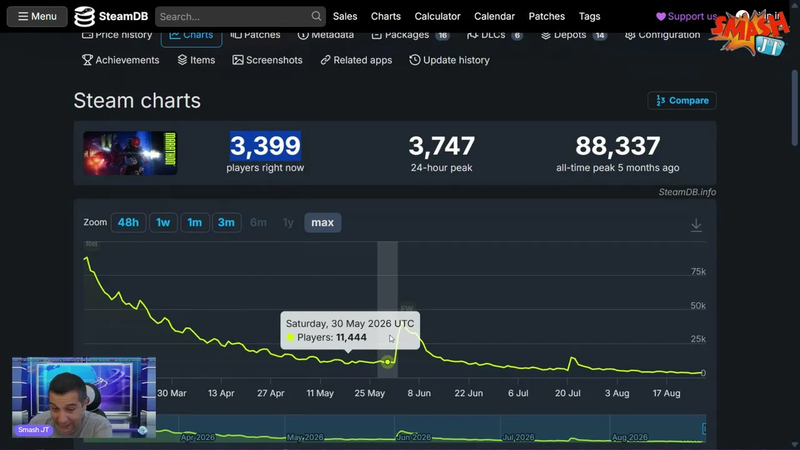Switch to the app's Patches tab
Viewport: 800px width, 450px height.
[255, 35]
